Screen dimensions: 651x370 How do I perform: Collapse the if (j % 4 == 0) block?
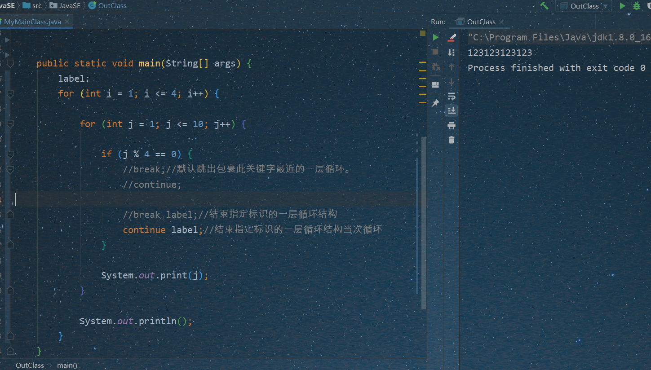pos(10,154)
